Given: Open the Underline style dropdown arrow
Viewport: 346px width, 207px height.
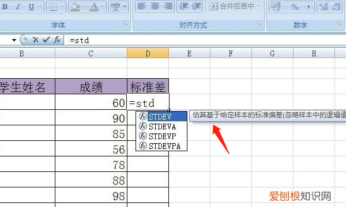Looking at the screenshot, I should 41,7.
